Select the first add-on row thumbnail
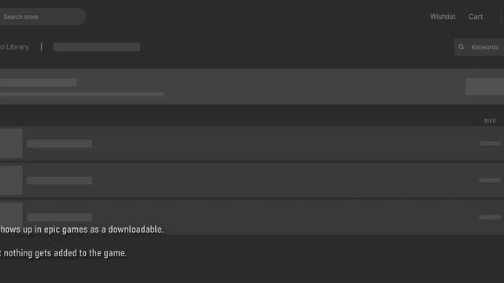The height and width of the screenshot is (283, 504). [x=11, y=143]
